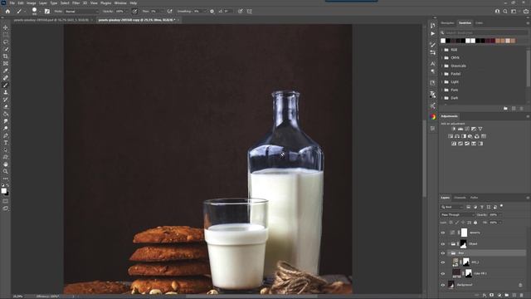This screenshot has width=531, height=299.
Task: Select the Eraser tool
Action: [x=6, y=107]
